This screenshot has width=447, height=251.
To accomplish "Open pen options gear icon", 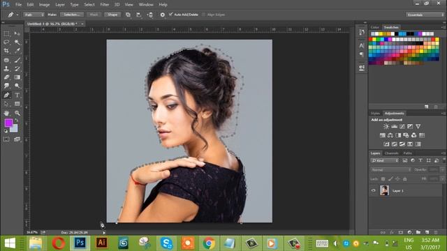I will 163,15.
